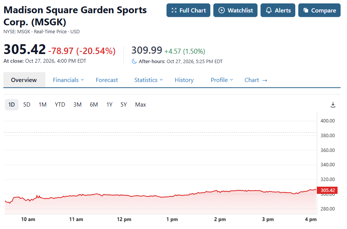Expand the Statistics dropdown menu
Image resolution: width=347 pixels, height=229 pixels.
[148, 80]
